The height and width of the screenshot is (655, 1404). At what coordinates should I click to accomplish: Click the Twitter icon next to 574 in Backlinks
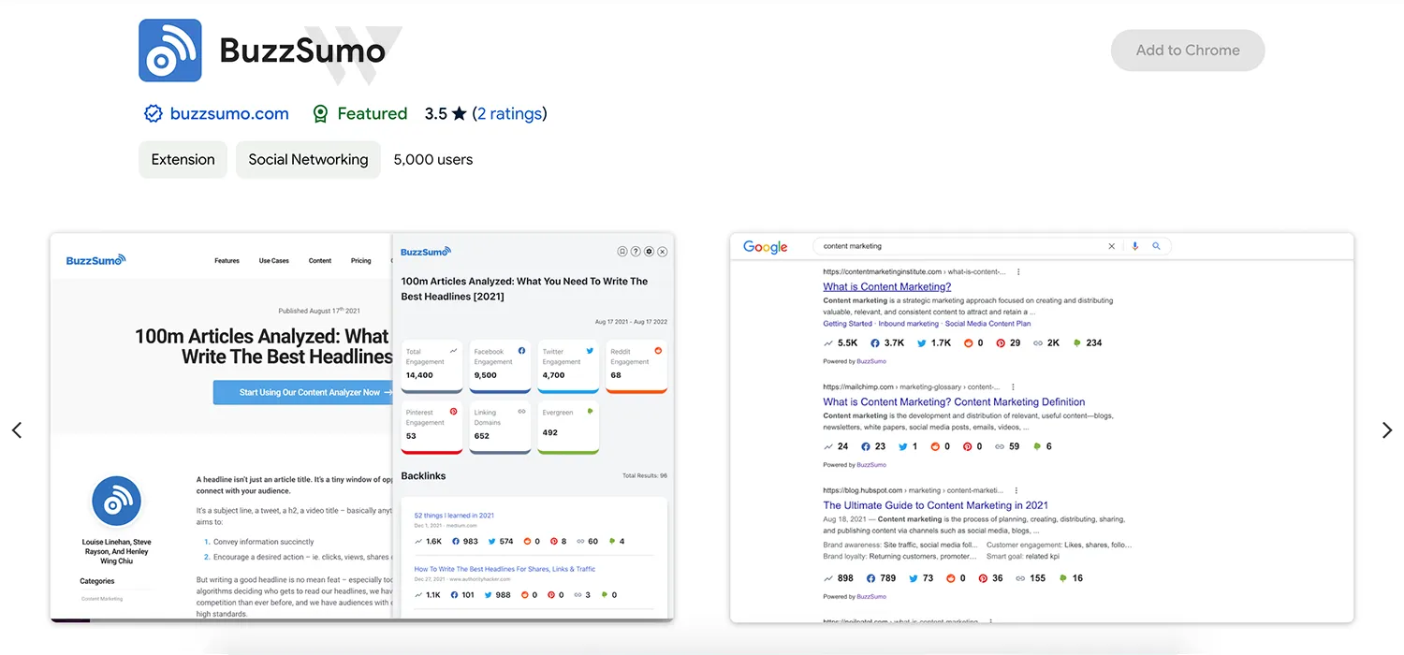tap(492, 541)
